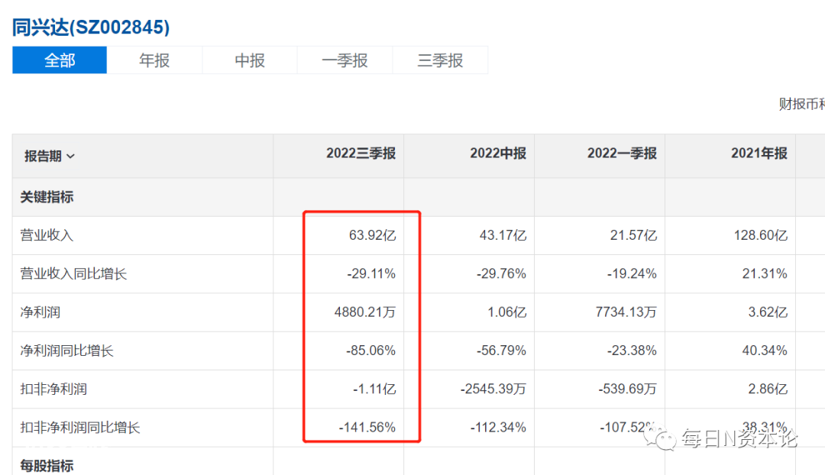Click the -2545.39万 value
This screenshot has width=825, height=475.
pos(493,389)
